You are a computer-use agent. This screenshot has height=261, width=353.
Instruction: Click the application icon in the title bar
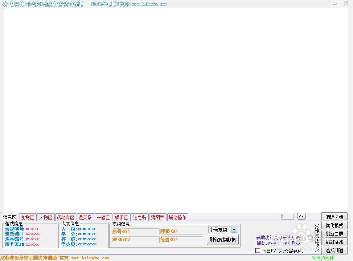[x=5, y=4]
